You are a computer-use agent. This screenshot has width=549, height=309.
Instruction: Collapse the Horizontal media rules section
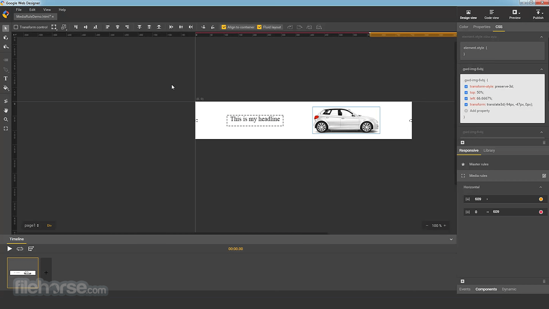(540, 187)
